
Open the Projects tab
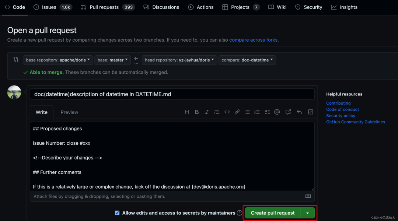click(241, 7)
